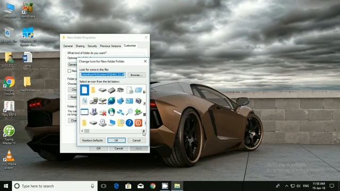This screenshot has height=191, width=340.
Task: Select the sang Word document desktop icon
Action: pos(28,59)
